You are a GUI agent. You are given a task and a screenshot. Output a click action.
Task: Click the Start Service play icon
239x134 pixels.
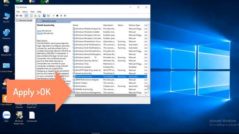coord(53,16)
